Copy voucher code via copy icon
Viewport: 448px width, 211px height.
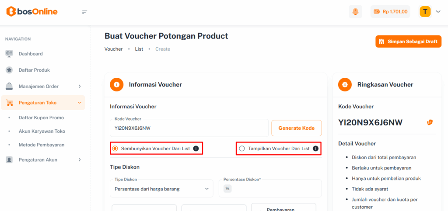(430, 122)
